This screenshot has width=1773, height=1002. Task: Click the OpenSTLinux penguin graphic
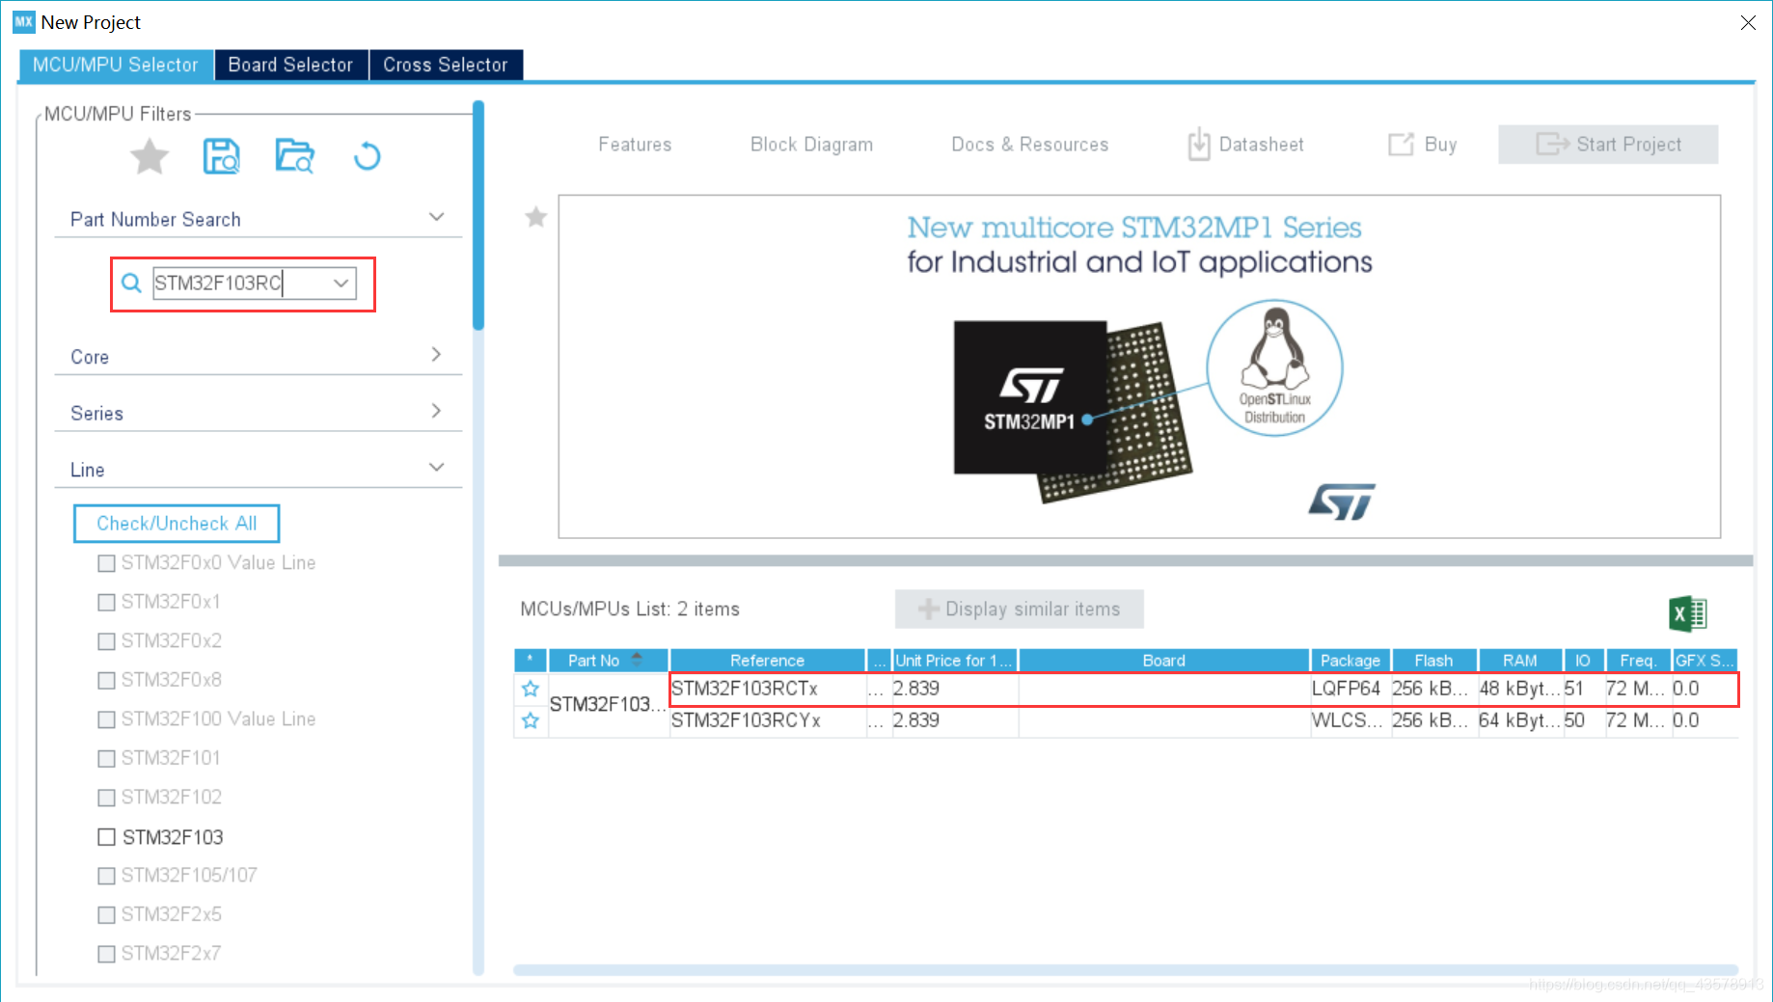(1274, 368)
